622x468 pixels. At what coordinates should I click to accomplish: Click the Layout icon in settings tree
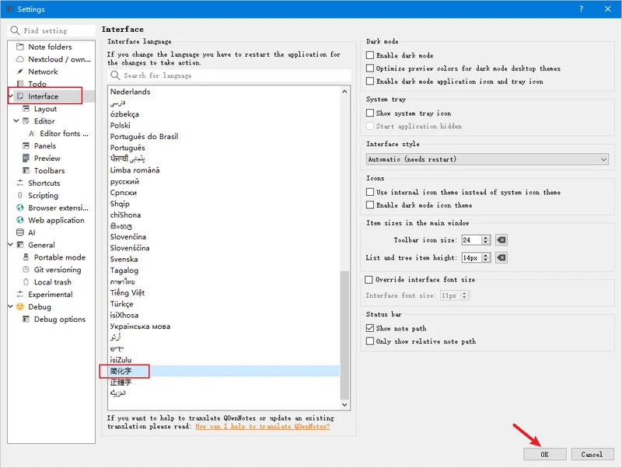(26, 109)
